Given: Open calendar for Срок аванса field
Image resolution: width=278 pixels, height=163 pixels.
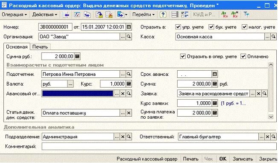Looking at the screenshot, I should coord(215,74).
